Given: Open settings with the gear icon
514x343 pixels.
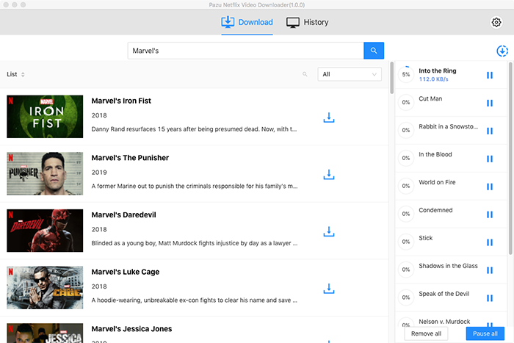Looking at the screenshot, I should pos(496,22).
